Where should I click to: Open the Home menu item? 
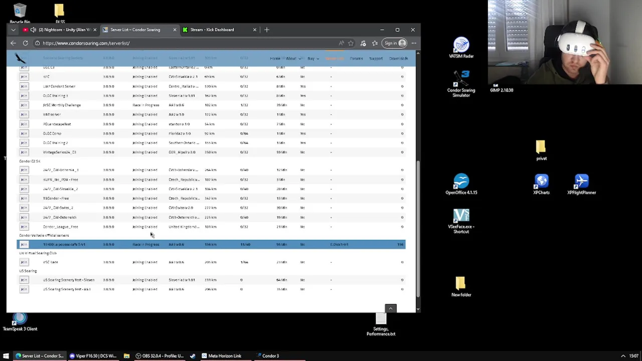pyautogui.click(x=275, y=59)
